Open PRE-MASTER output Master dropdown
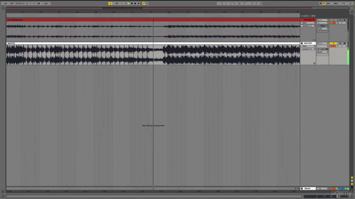 pyautogui.click(x=322, y=29)
